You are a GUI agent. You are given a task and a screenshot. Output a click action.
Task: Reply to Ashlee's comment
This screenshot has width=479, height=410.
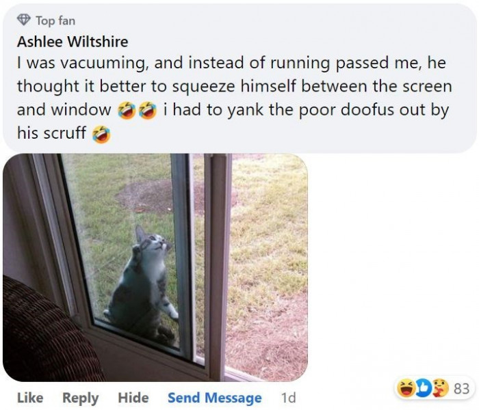pos(80,398)
